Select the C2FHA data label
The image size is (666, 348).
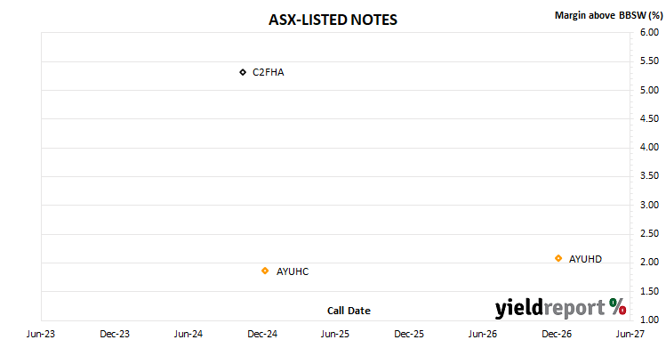tap(268, 73)
